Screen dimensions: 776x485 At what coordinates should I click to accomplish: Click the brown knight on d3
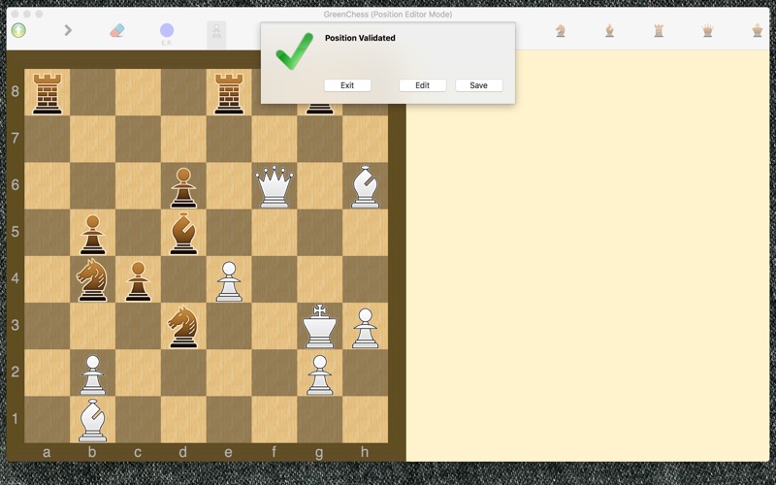[x=183, y=327]
